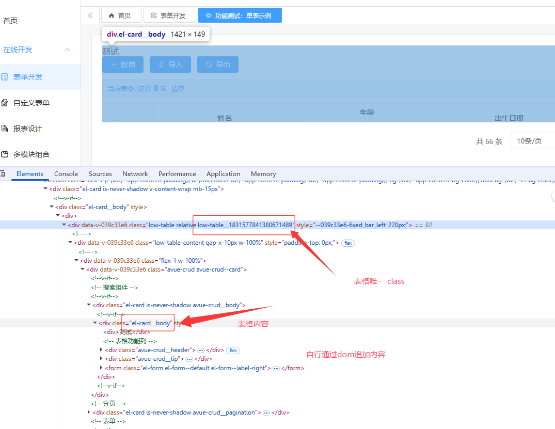Click the 多模块组合 icon in sidebar
The width and height of the screenshot is (555, 429).
click(x=5, y=154)
